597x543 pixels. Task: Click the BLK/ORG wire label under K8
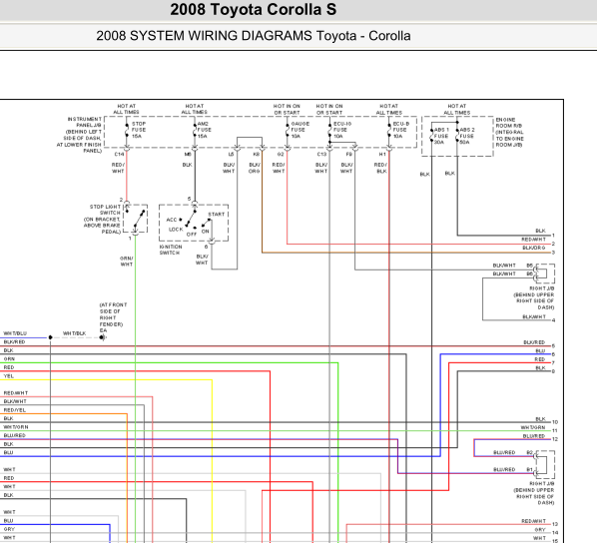tap(255, 168)
